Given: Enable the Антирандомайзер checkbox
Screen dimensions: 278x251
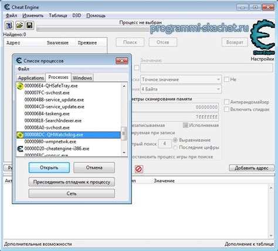Looking at the screenshot, I should point(226,102).
